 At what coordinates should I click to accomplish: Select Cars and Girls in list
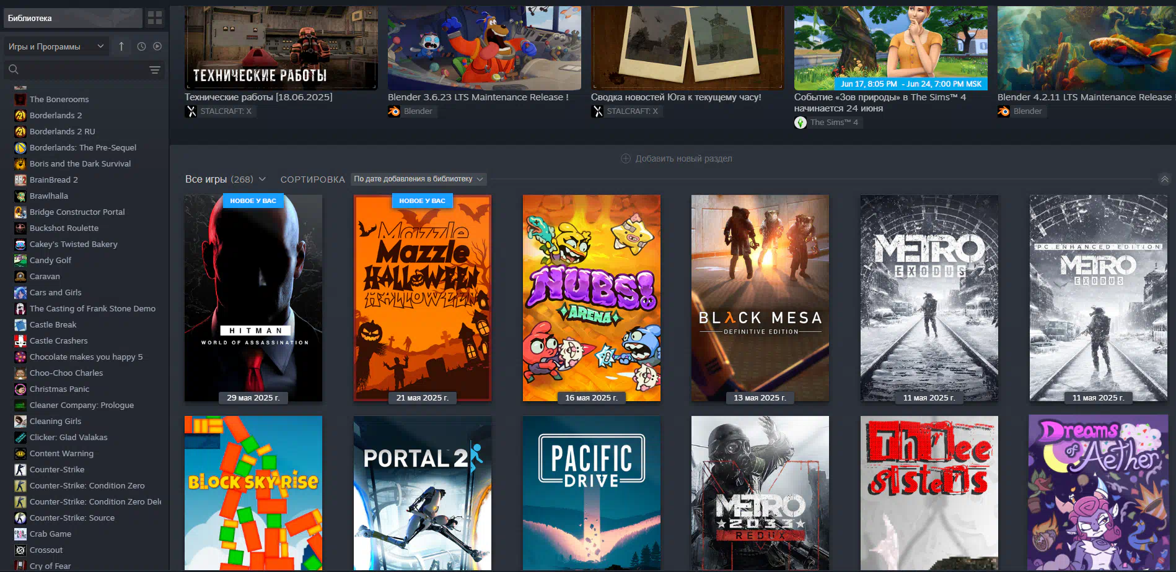55,292
